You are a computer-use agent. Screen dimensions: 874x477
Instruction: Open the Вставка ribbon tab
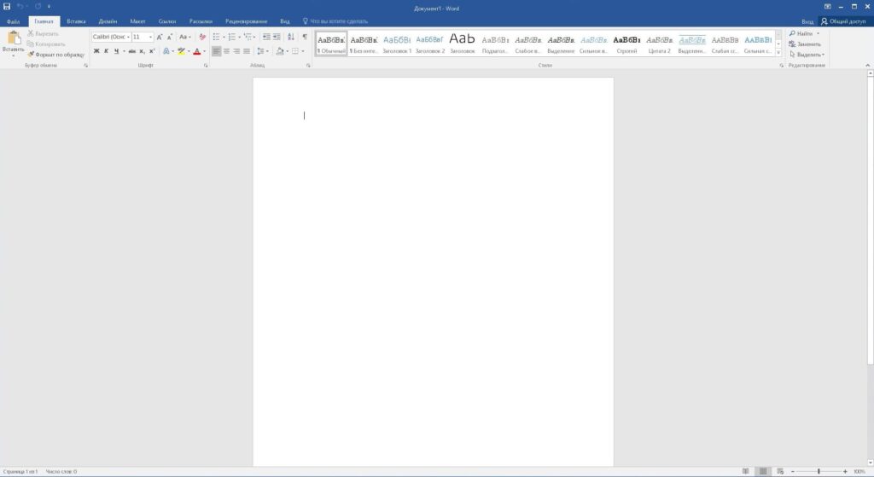(x=76, y=20)
